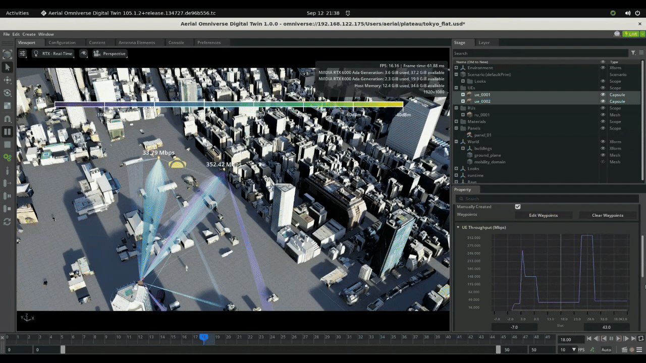Image resolution: width=646 pixels, height=363 pixels.
Task: Jump to timeline start
Action: [588, 339]
